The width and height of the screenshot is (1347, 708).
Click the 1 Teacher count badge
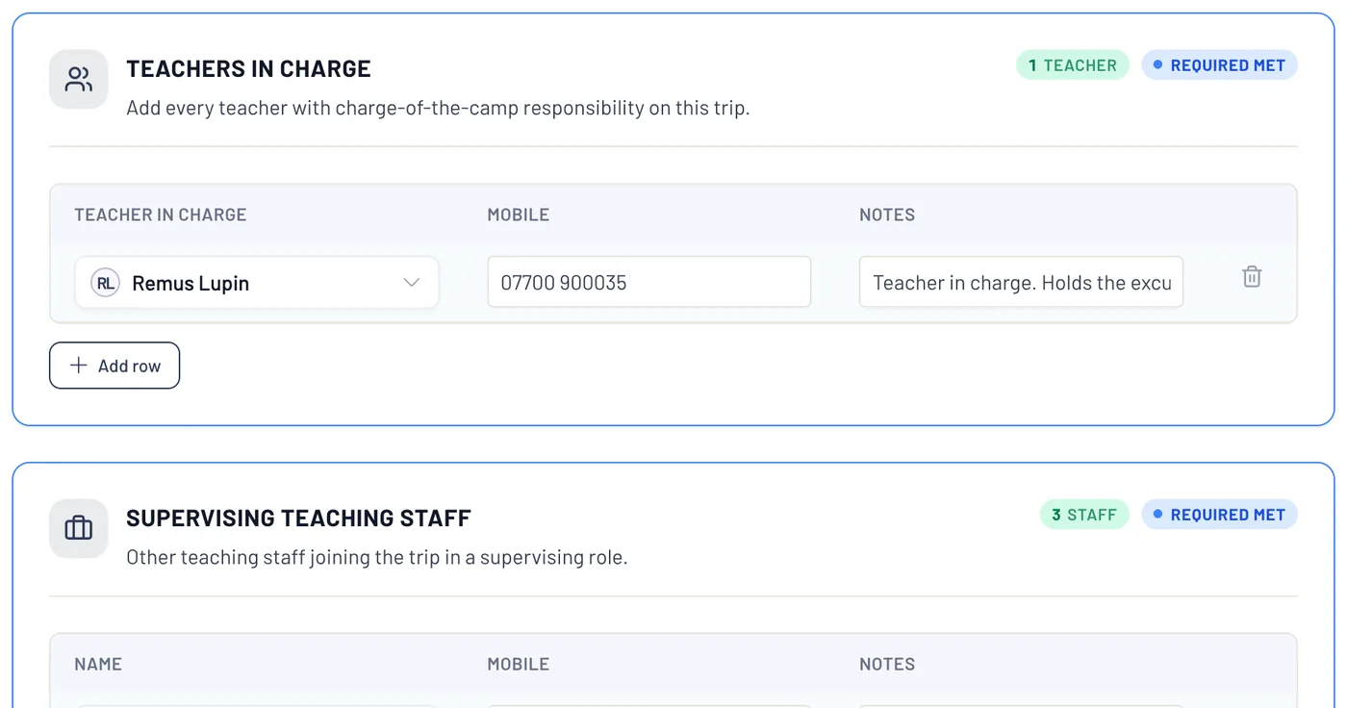pyautogui.click(x=1073, y=65)
